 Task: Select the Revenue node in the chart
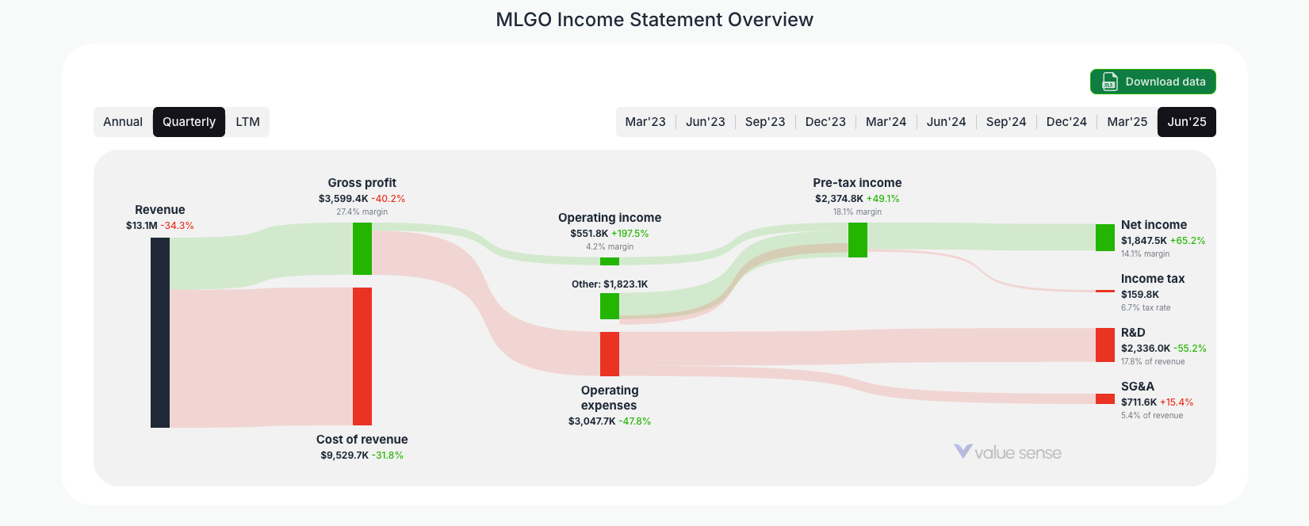pos(159,333)
